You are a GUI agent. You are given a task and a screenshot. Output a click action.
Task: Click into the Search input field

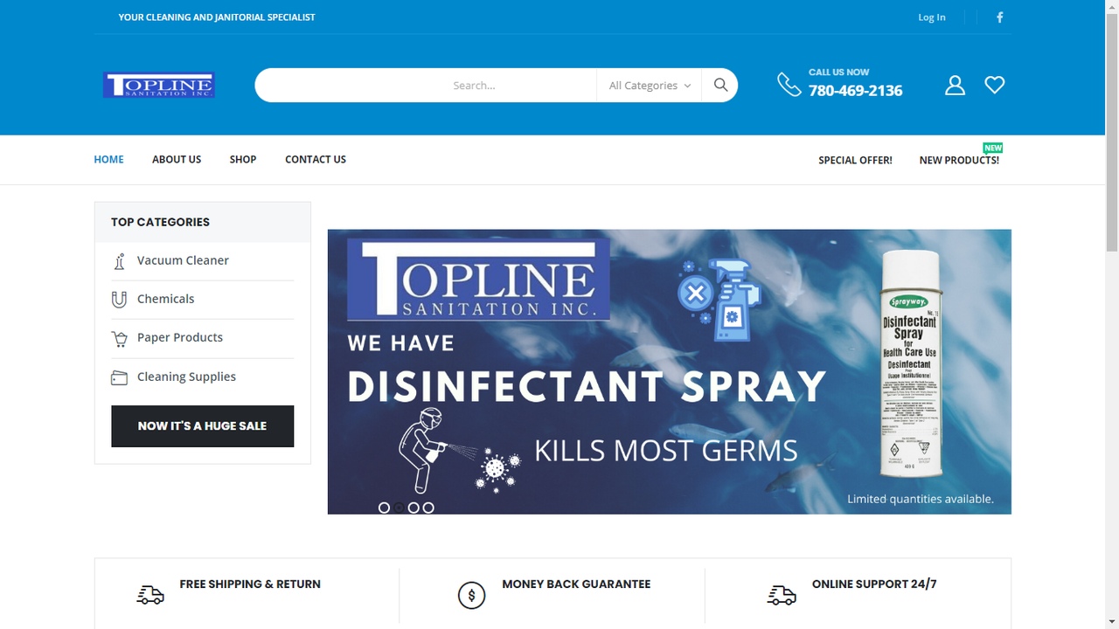pos(427,86)
